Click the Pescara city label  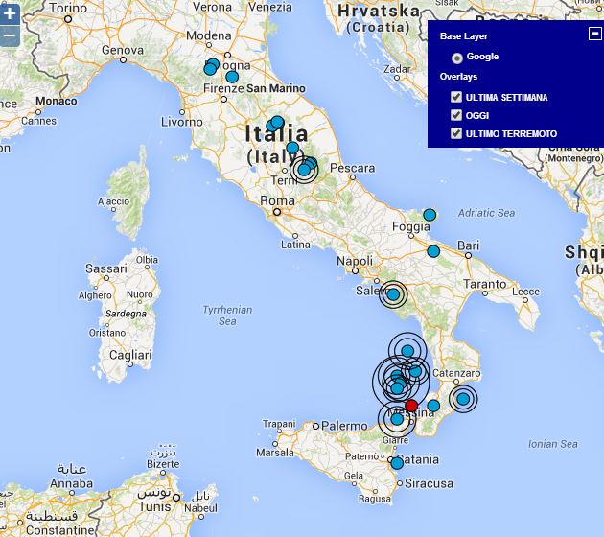pos(353,169)
